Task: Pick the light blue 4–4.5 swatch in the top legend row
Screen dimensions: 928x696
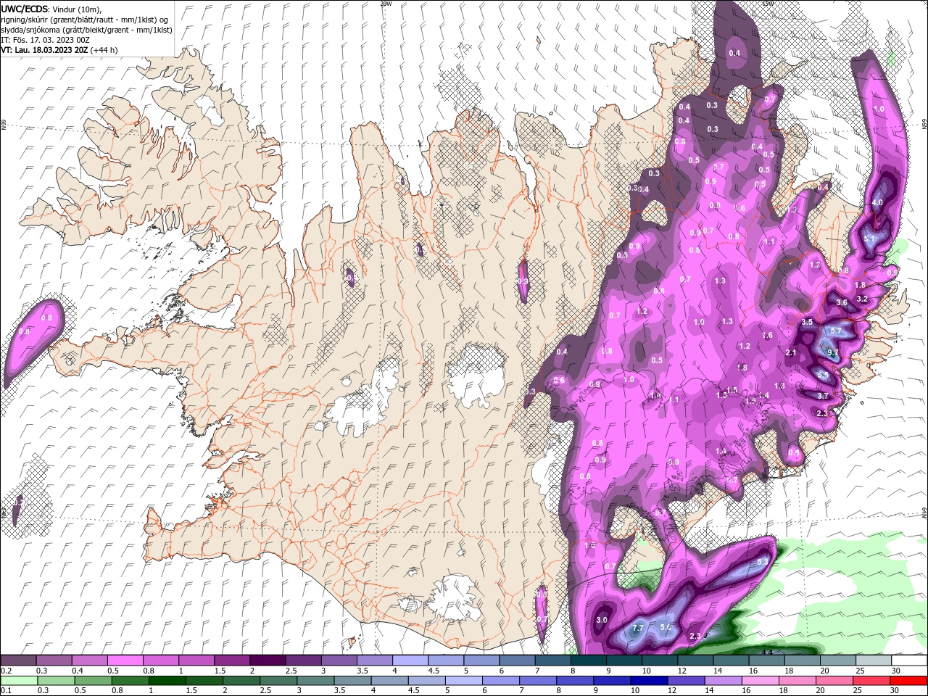Action: click(x=410, y=660)
